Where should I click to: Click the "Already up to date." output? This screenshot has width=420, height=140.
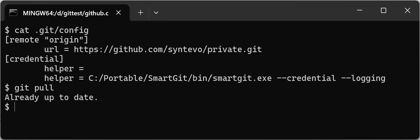click(51, 97)
